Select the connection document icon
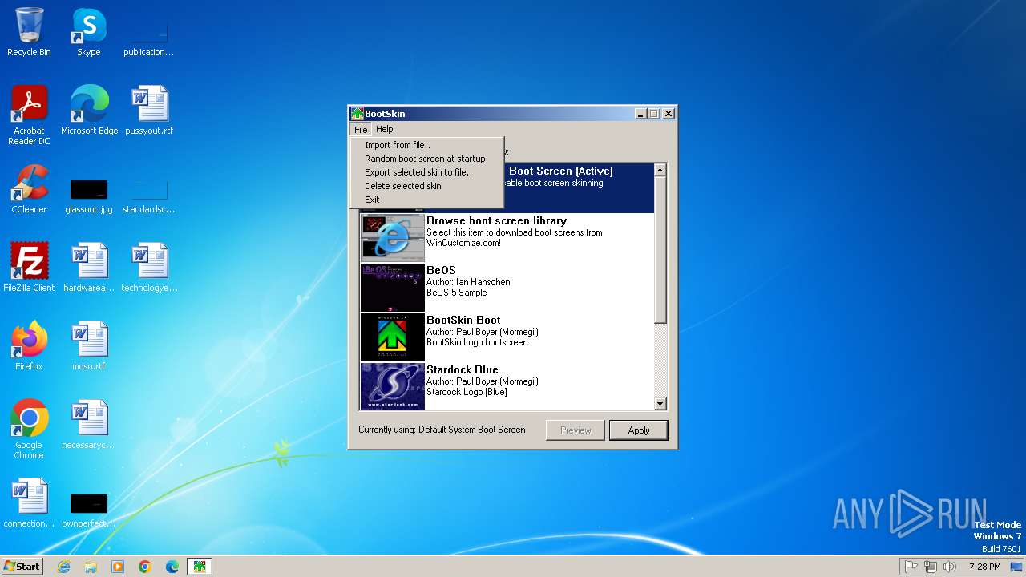Image resolution: width=1026 pixels, height=577 pixels. 29,503
